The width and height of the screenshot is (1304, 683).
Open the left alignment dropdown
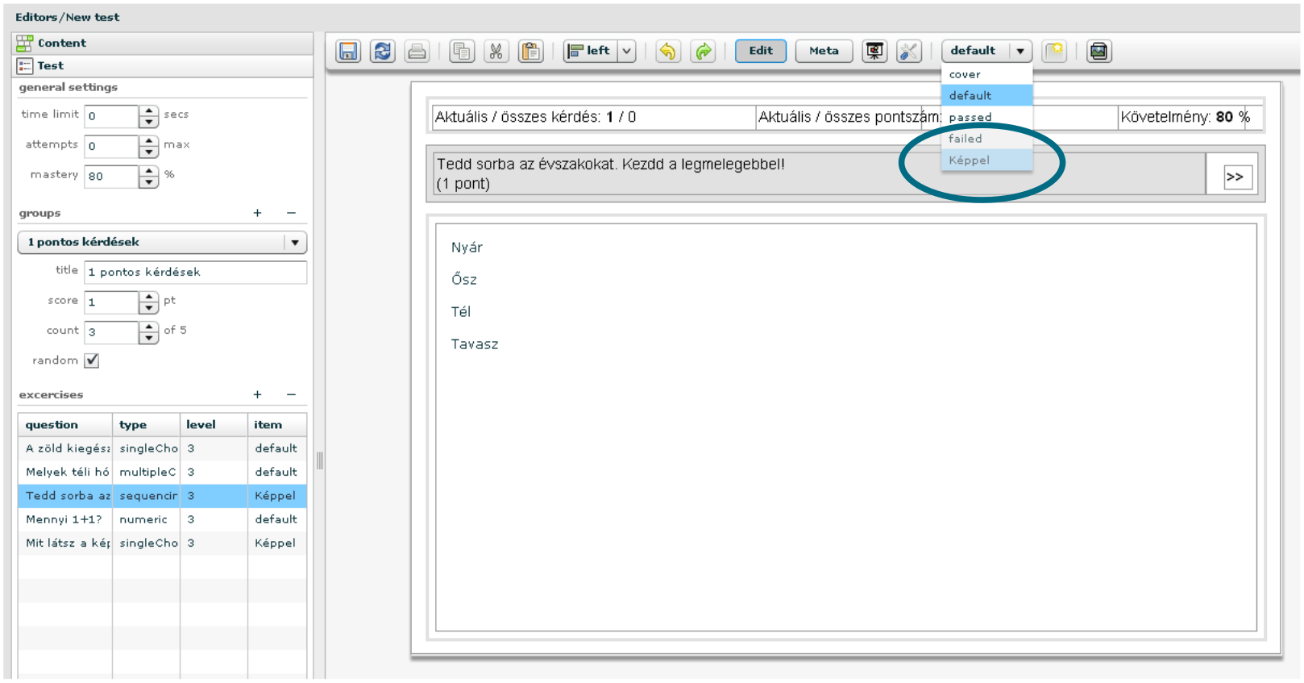(x=626, y=52)
